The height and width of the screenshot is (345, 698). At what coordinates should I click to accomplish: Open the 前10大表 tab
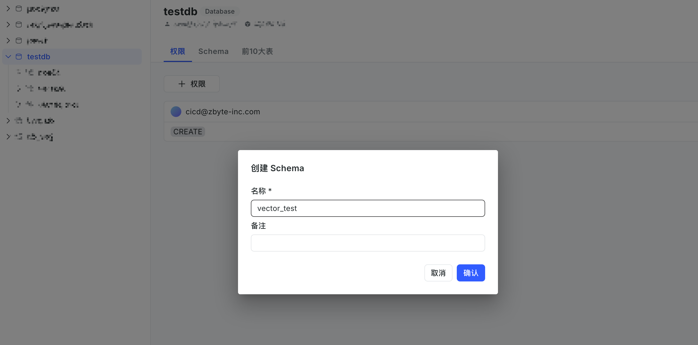[257, 52]
